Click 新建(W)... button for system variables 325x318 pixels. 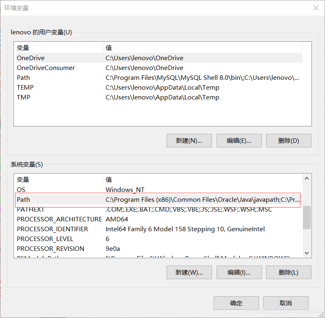tap(189, 272)
